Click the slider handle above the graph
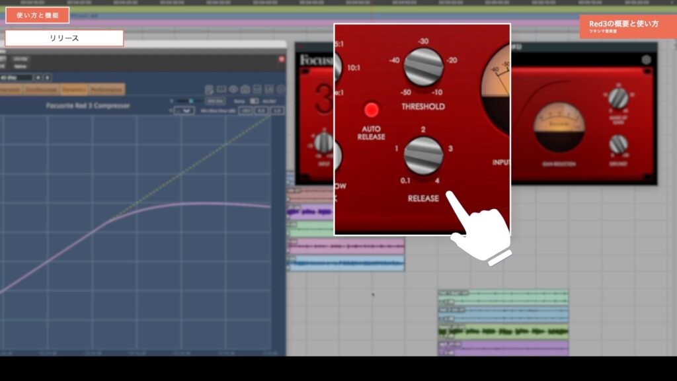Viewport: 677px width, 381px height. [191, 101]
